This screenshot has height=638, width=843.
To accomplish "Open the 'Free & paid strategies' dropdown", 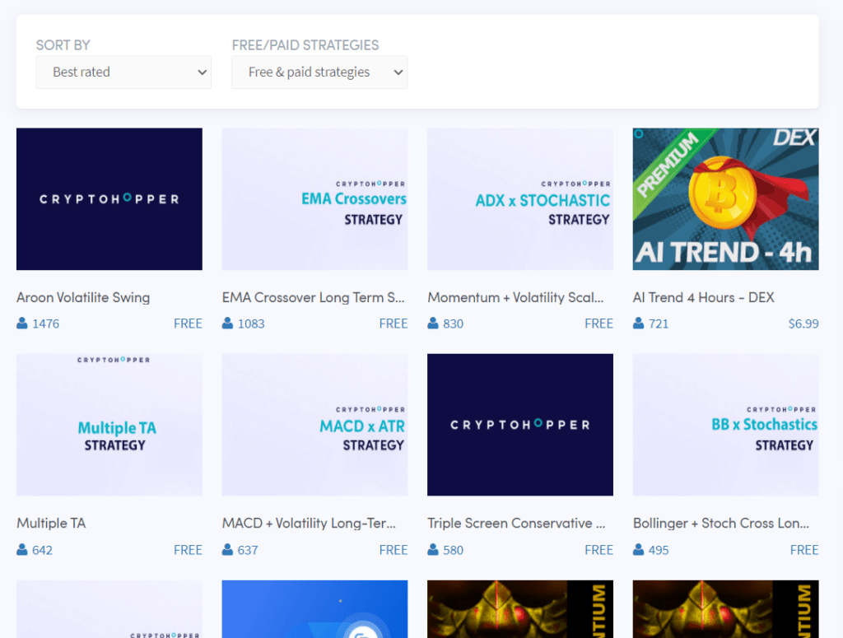I will [319, 72].
